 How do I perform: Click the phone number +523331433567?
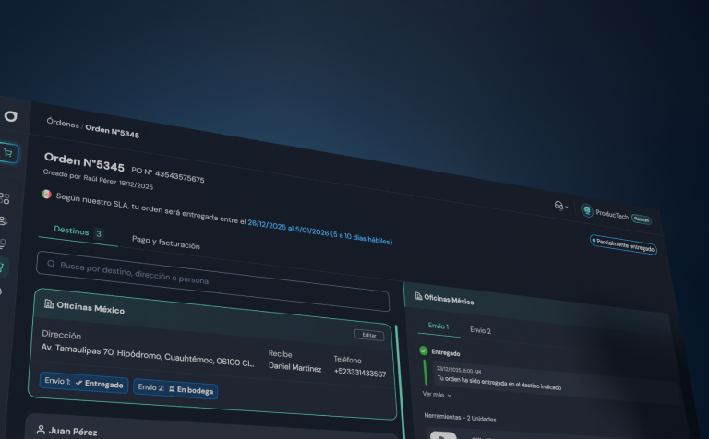click(x=360, y=373)
